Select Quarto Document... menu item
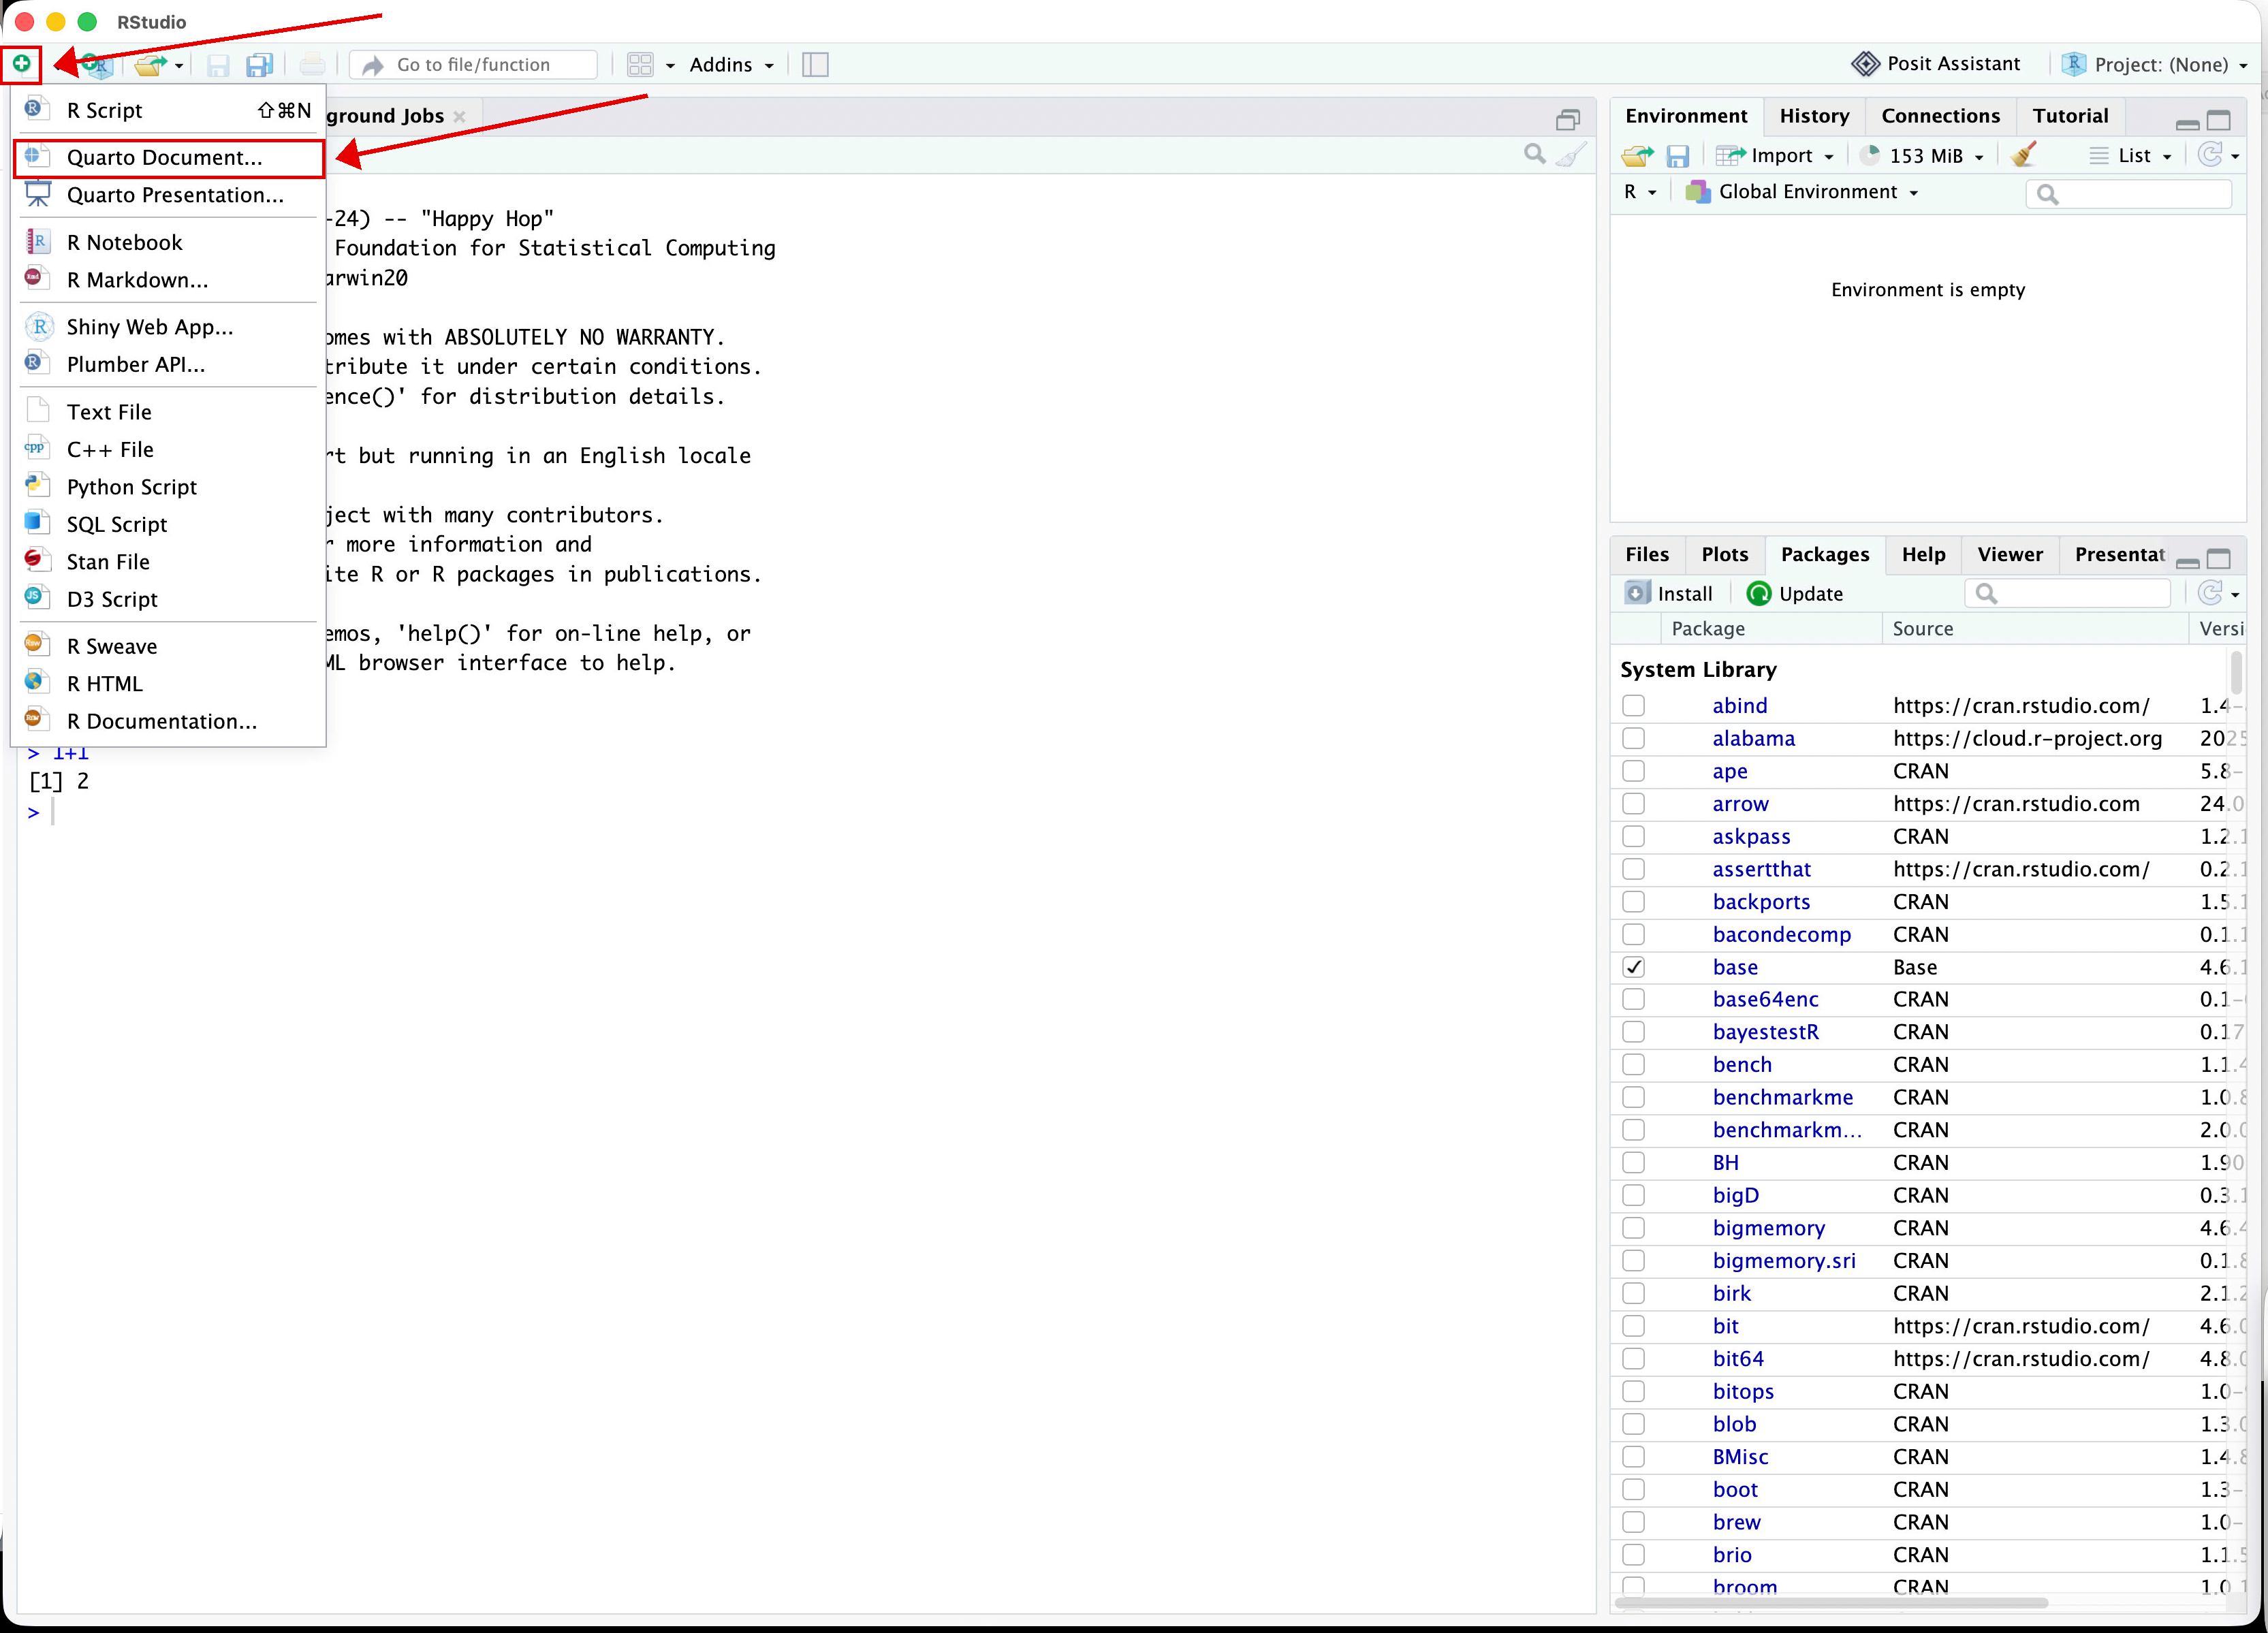 click(169, 158)
